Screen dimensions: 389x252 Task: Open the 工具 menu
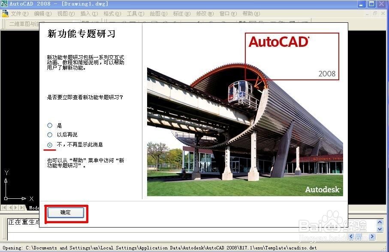click(136, 13)
